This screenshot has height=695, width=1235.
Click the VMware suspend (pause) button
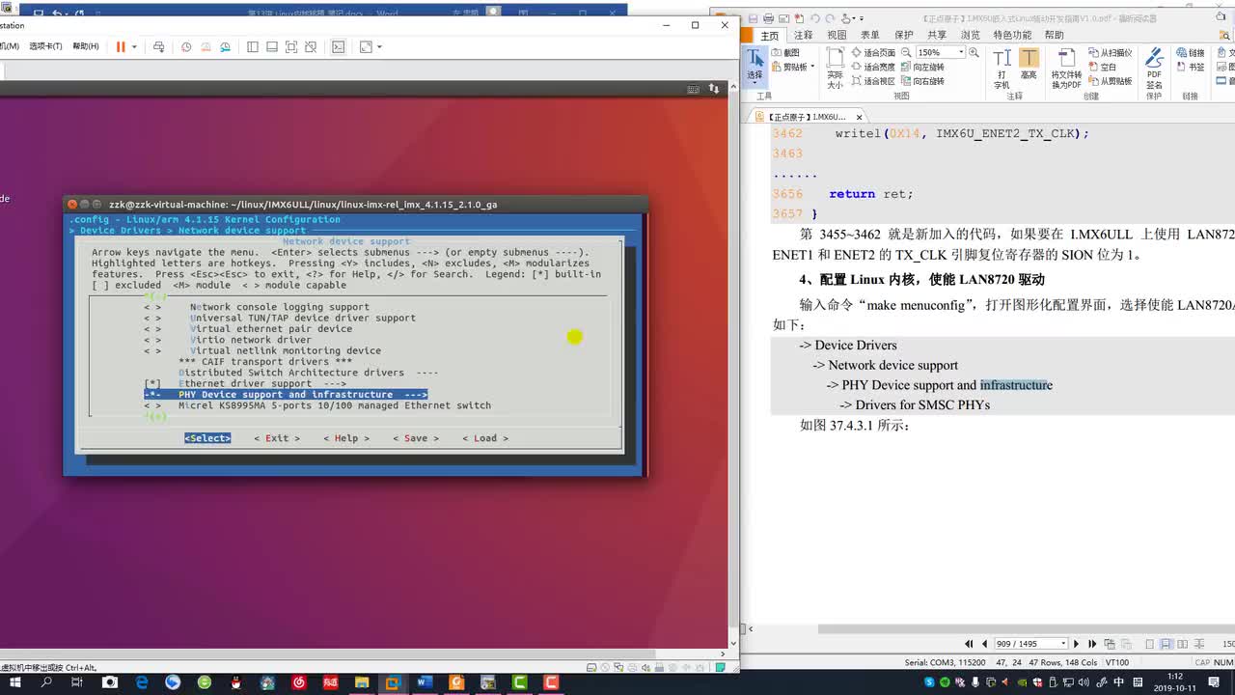tap(121, 46)
